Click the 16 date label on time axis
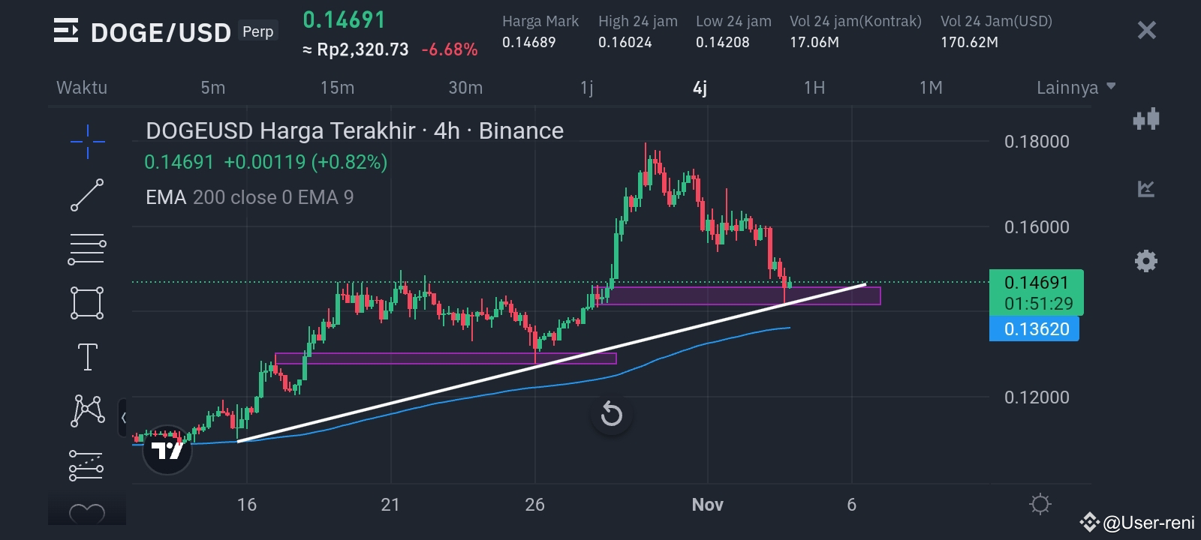Screen dimensions: 1201x540 pos(246,505)
